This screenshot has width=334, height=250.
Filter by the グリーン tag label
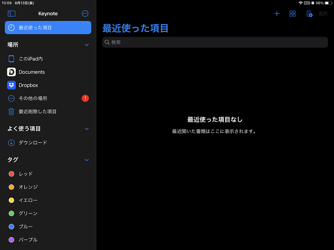point(28,213)
